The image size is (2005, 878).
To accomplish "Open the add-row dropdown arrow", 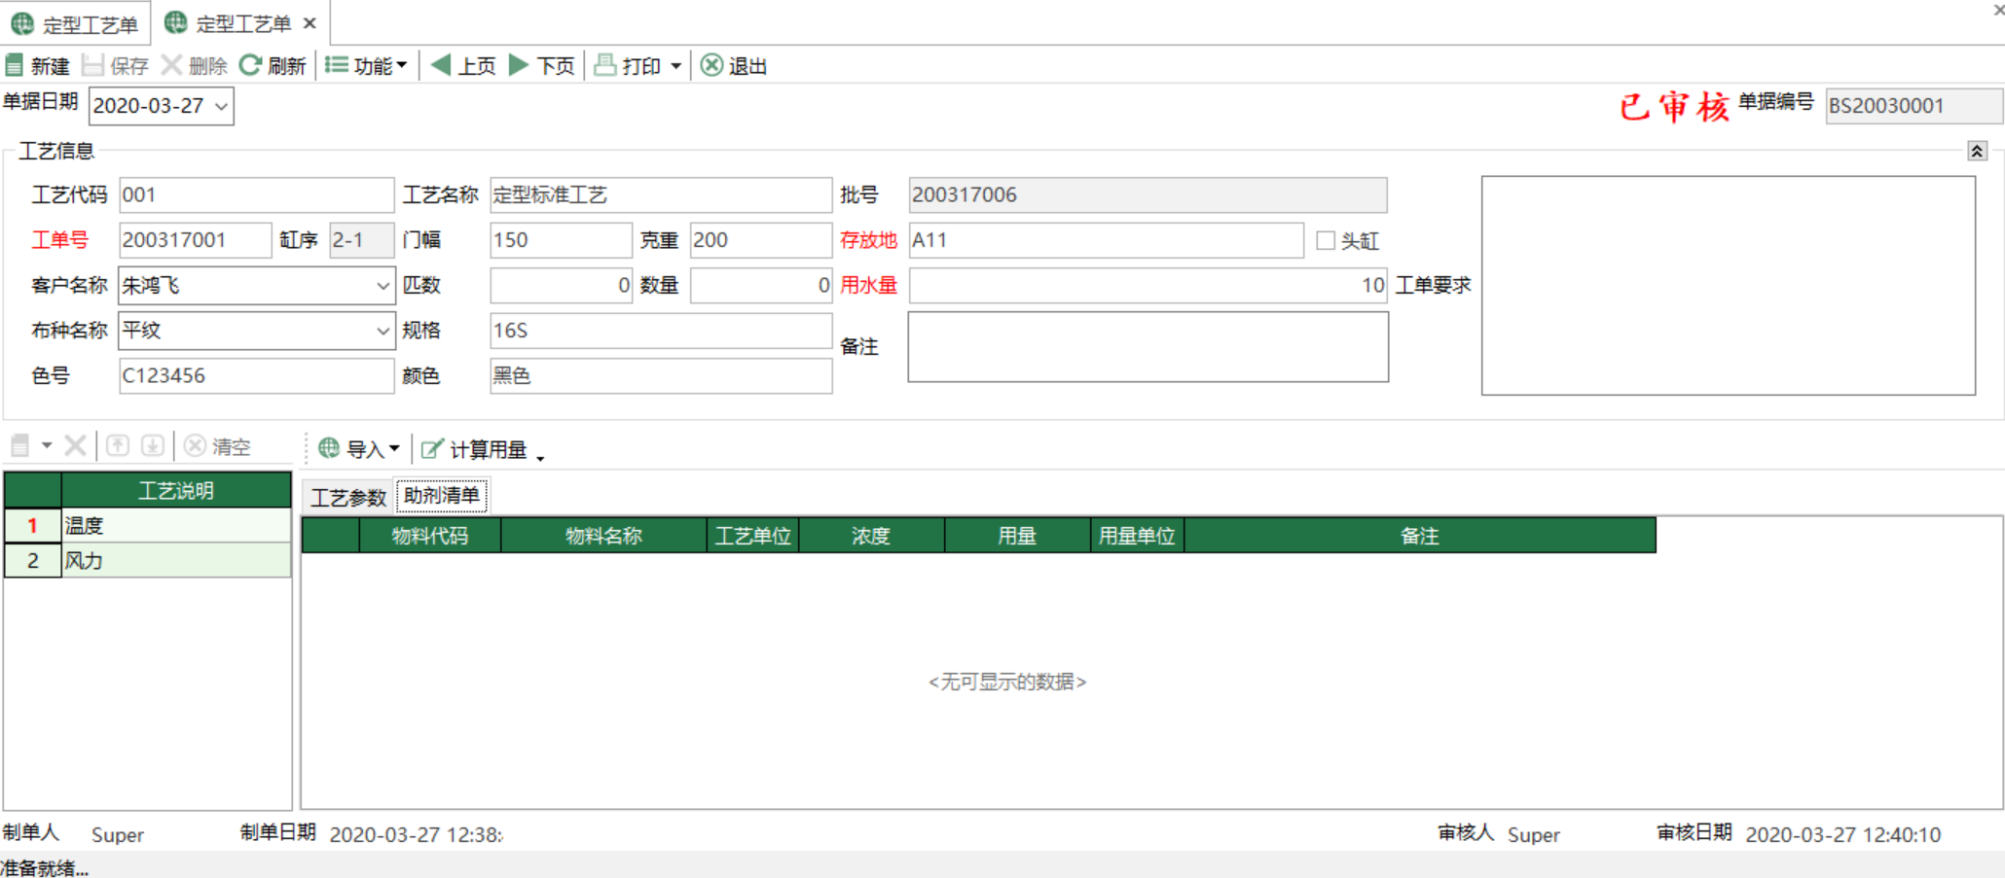I will 46,446.
